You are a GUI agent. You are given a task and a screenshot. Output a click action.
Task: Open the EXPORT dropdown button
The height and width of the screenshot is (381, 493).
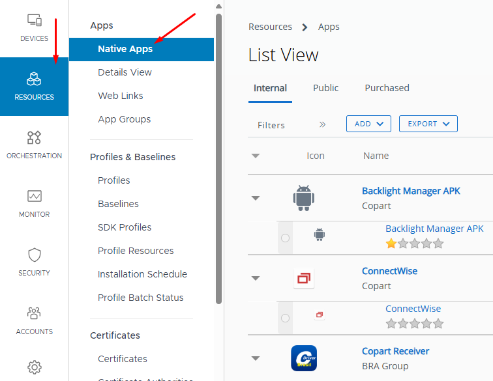pyautogui.click(x=428, y=124)
